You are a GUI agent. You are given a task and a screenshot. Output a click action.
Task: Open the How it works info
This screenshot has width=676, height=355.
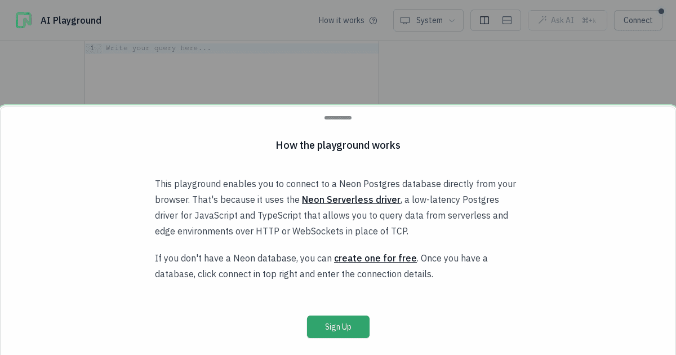click(348, 20)
